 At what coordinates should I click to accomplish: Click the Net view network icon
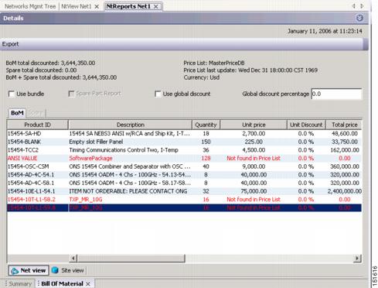(15, 270)
